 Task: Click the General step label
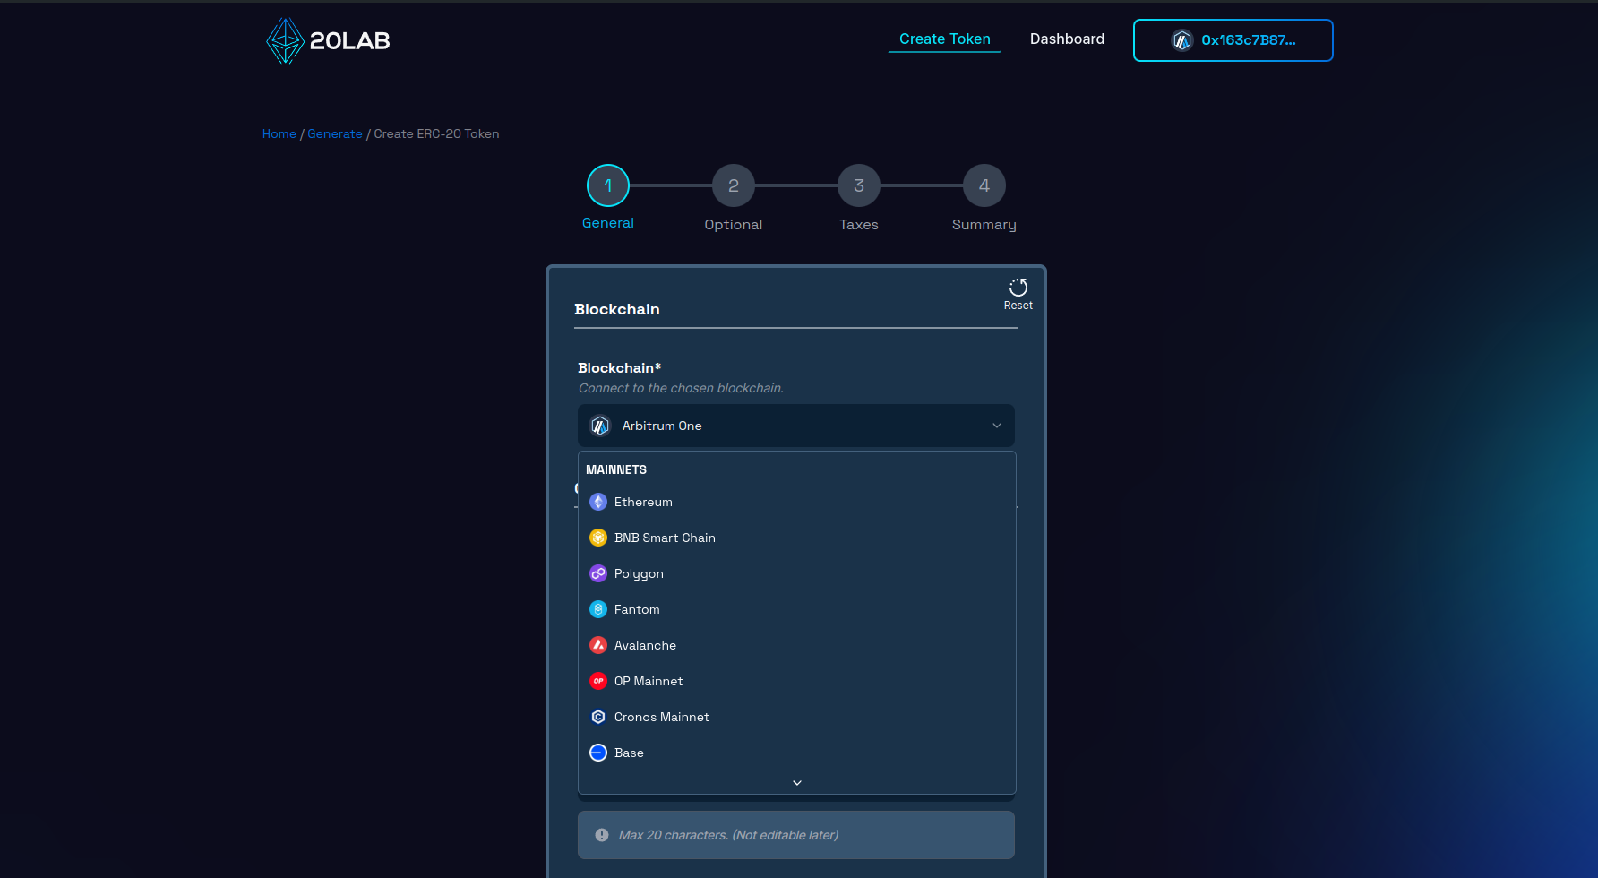click(608, 223)
